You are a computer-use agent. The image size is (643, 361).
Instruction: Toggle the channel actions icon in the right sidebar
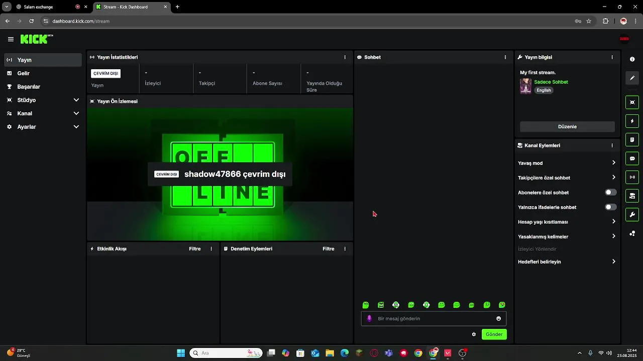(x=632, y=196)
